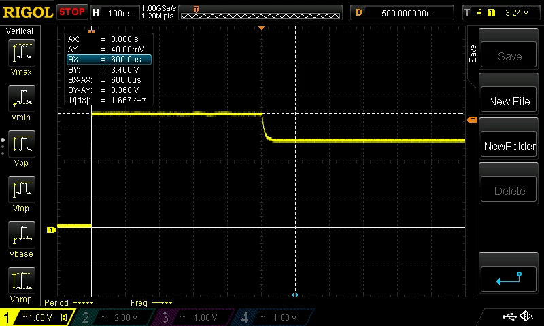Click the AX = 0.000 s cursor readout
Image resolution: width=544 pixels, height=326 pixels.
109,39
